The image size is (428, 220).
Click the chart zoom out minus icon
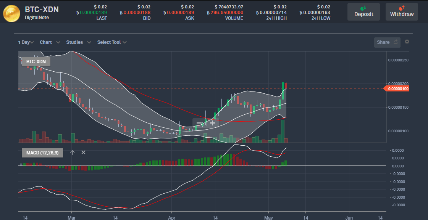(x=199, y=123)
